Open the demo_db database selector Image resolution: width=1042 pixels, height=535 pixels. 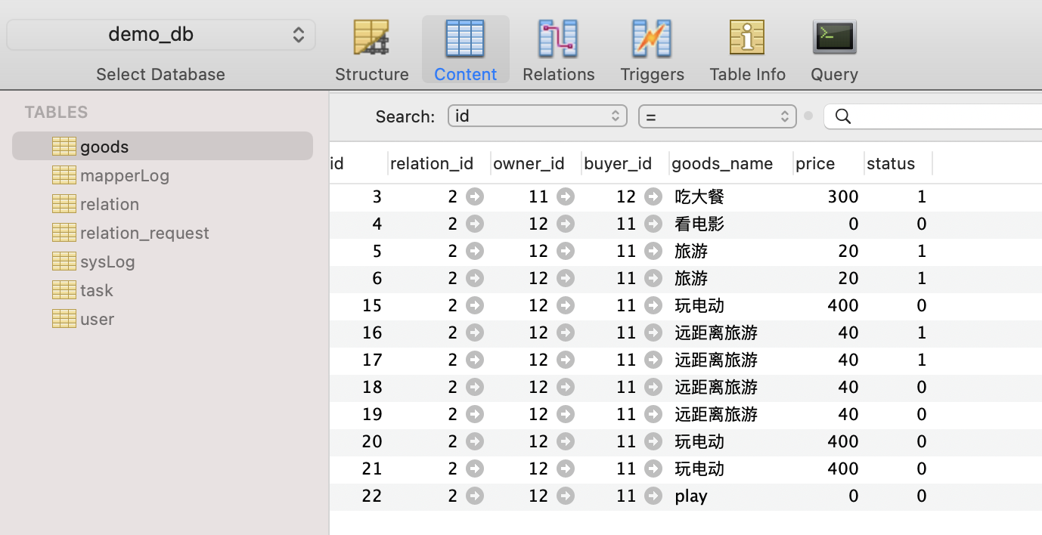[x=161, y=35]
